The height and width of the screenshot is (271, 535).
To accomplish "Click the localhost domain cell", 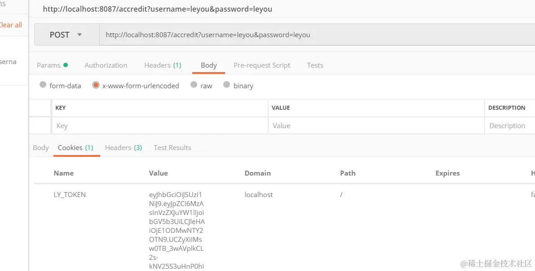I will 259,195.
